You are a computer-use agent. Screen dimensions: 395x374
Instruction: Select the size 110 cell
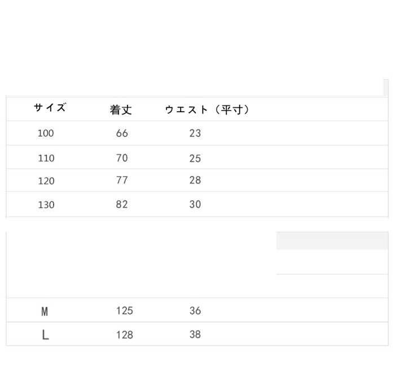(x=46, y=159)
